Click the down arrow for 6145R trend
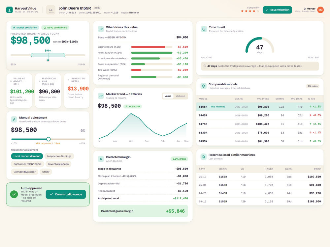This screenshot has width=330, height=247. 311,115
